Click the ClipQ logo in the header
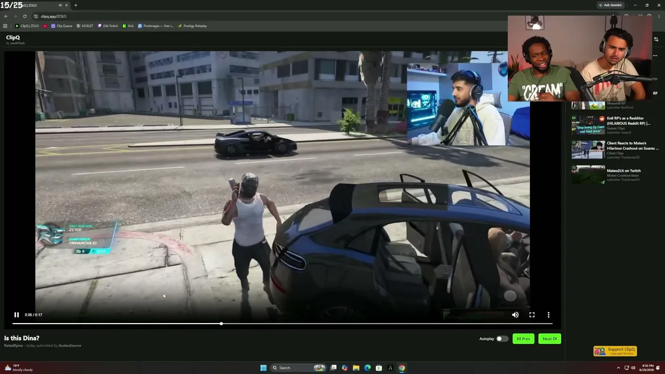 click(x=13, y=37)
